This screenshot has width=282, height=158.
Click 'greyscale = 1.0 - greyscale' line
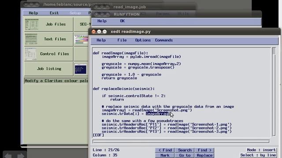(131, 75)
